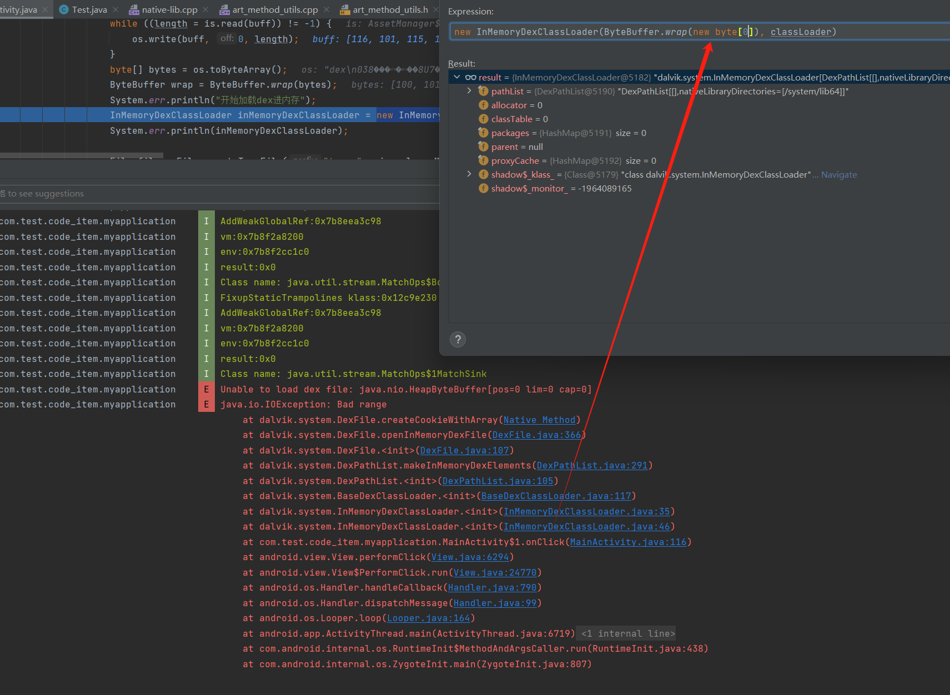Click the field icon next to pathList
The height and width of the screenshot is (695, 950).
[x=484, y=91]
